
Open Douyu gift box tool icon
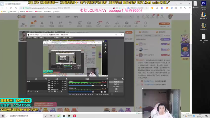point(70,23)
